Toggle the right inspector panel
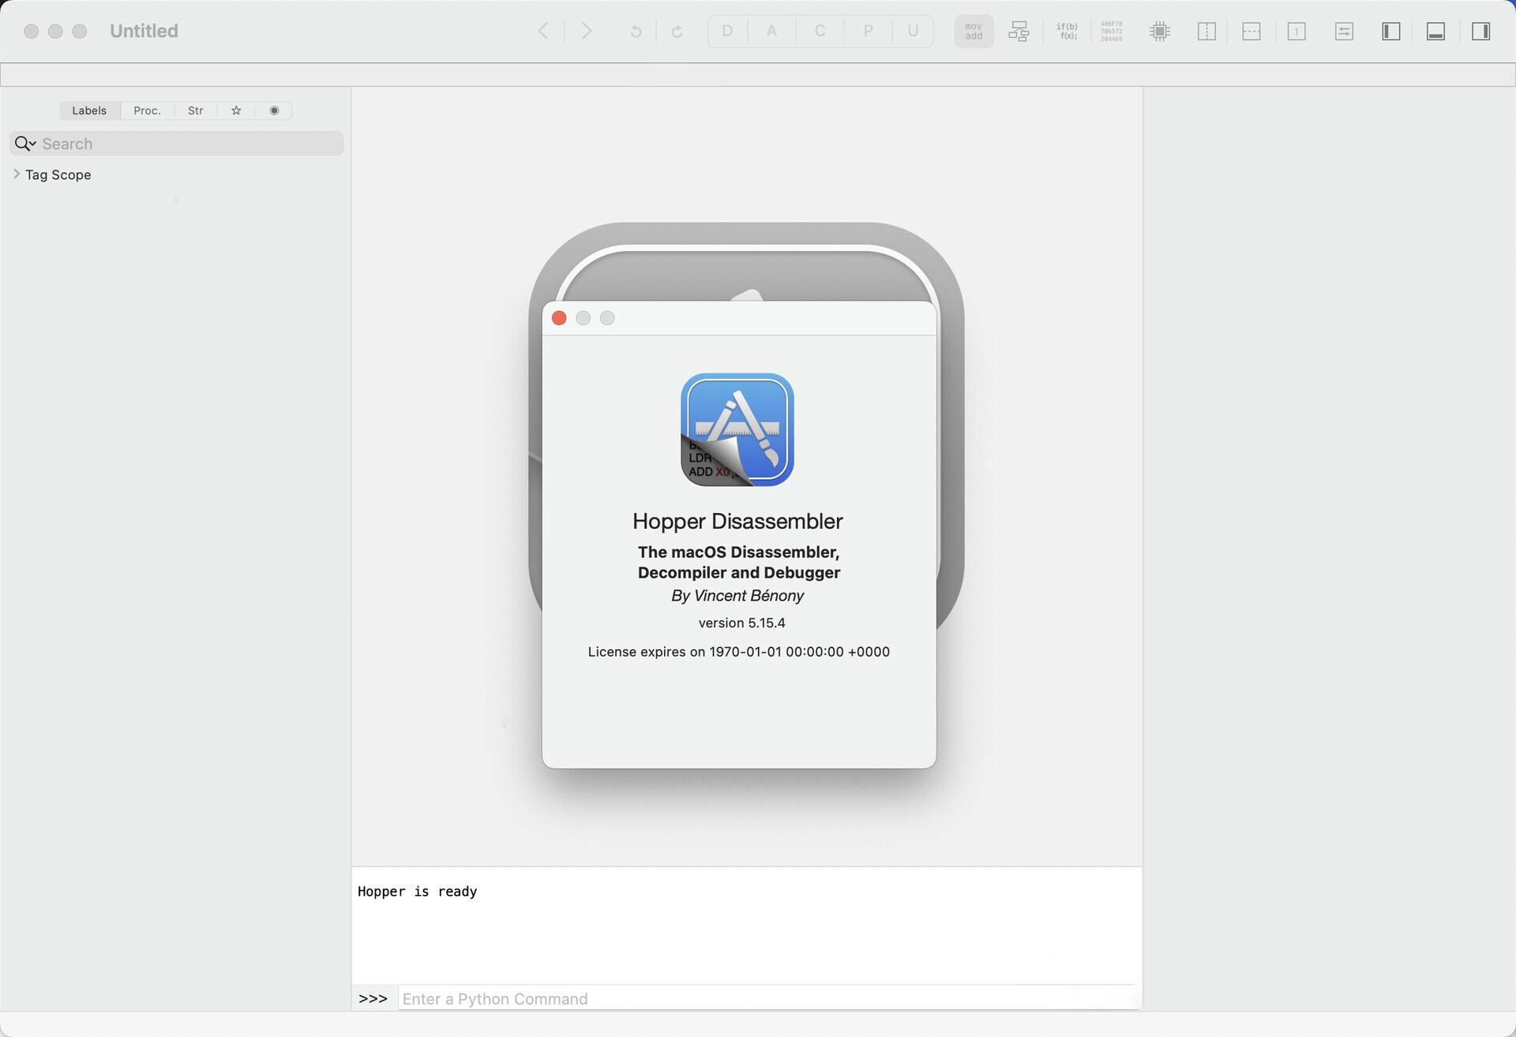Viewport: 1516px width, 1037px height. 1480,32
